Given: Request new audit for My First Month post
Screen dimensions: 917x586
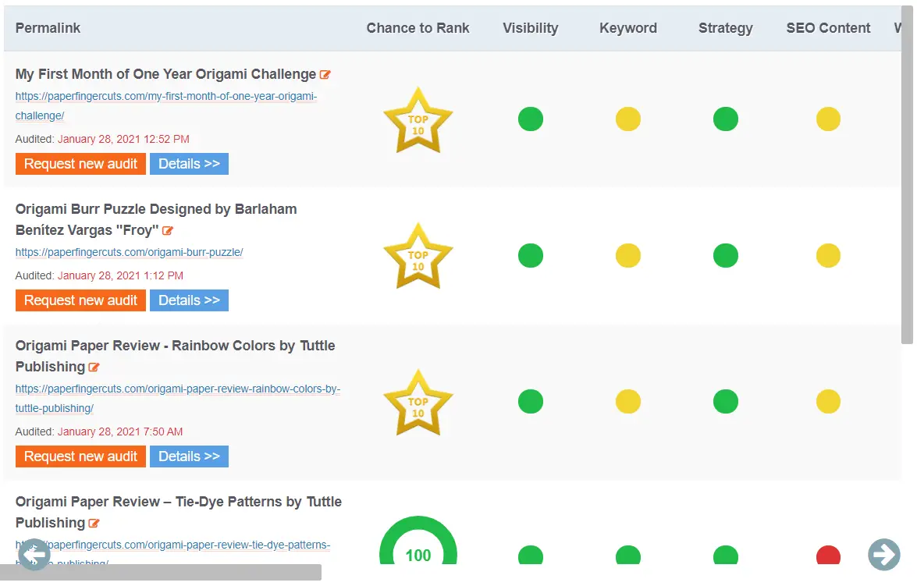Looking at the screenshot, I should 80,164.
